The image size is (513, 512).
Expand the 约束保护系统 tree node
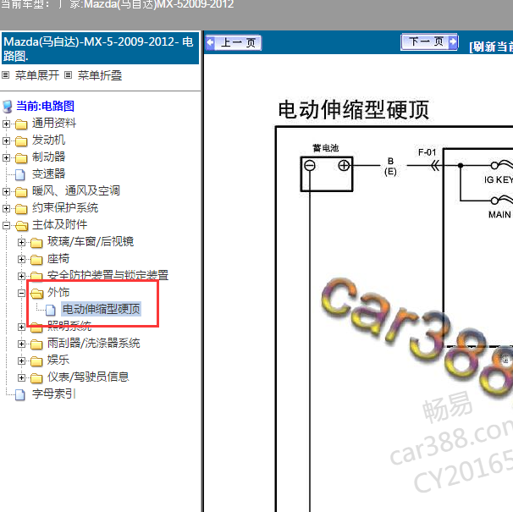point(6,209)
